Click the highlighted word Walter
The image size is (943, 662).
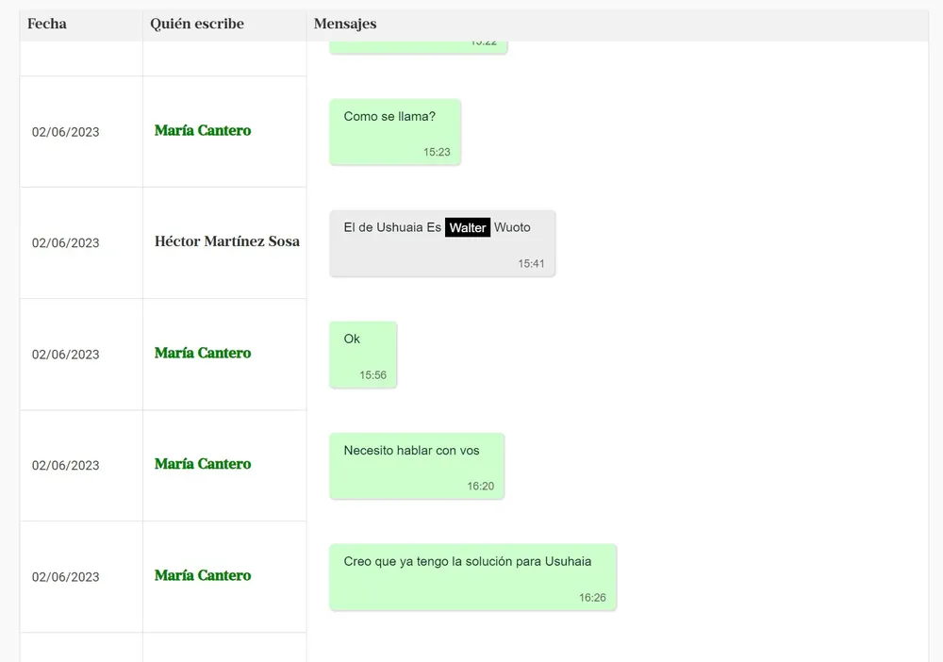[x=468, y=227]
